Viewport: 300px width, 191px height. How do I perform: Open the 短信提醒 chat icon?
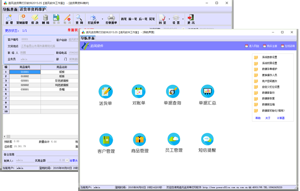click(207, 139)
